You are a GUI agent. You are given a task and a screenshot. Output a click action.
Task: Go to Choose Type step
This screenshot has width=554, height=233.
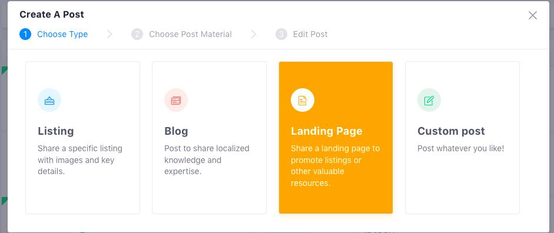pos(62,34)
